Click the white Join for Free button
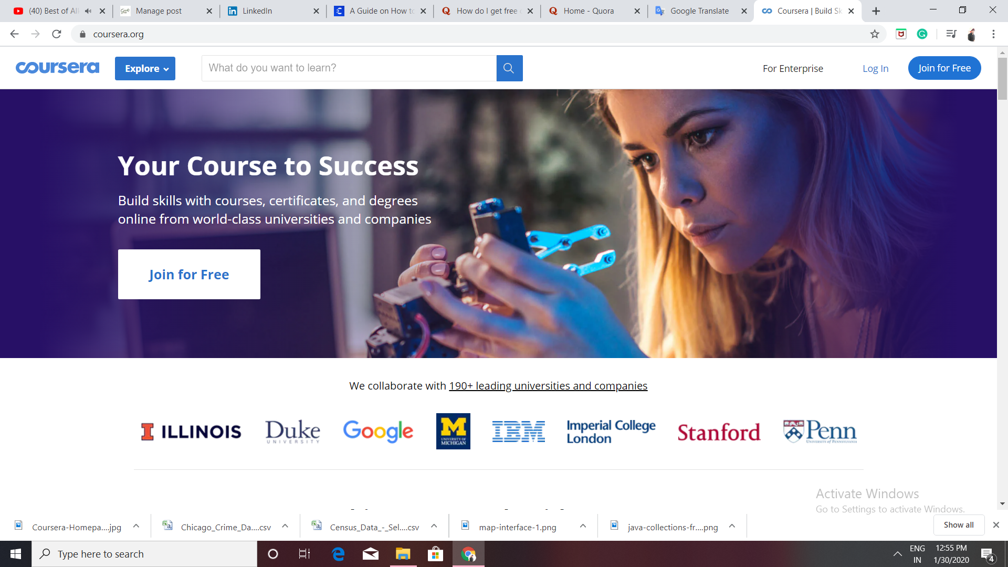 [189, 275]
